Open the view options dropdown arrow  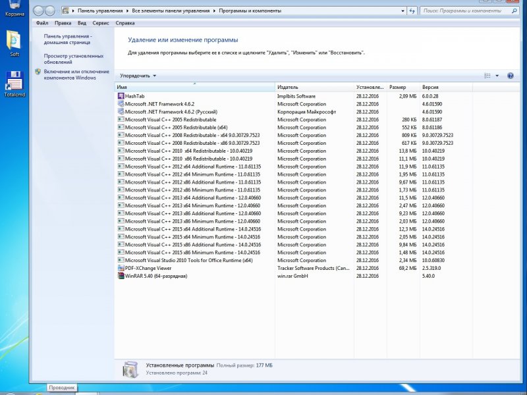(x=497, y=76)
